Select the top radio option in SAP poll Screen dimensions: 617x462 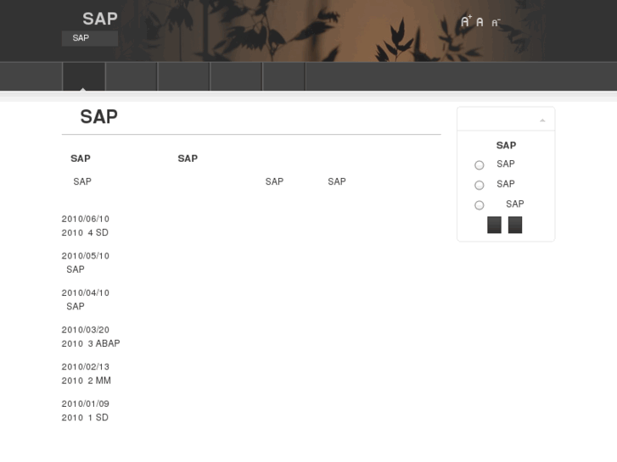479,165
